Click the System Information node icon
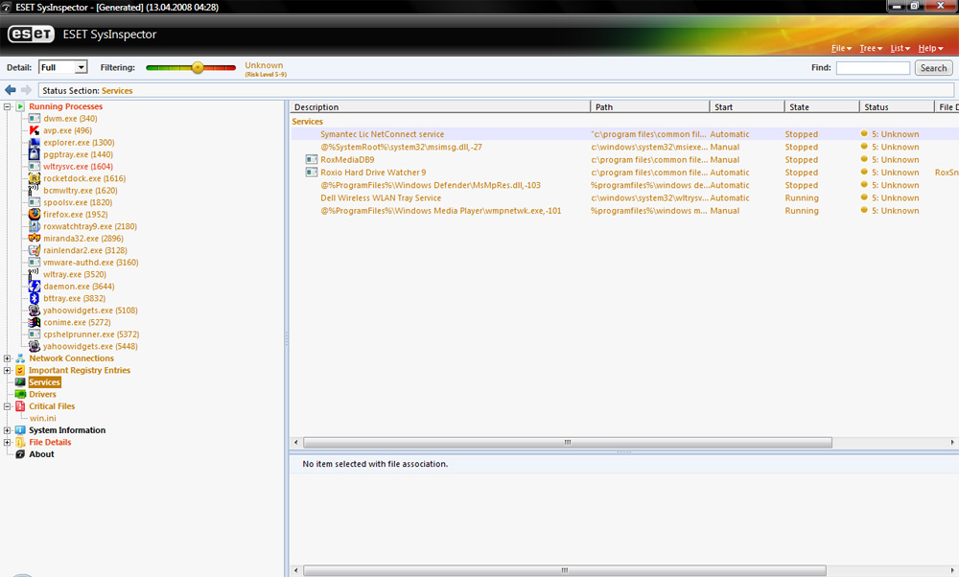Screen dimensions: 959x577 pos(20,430)
